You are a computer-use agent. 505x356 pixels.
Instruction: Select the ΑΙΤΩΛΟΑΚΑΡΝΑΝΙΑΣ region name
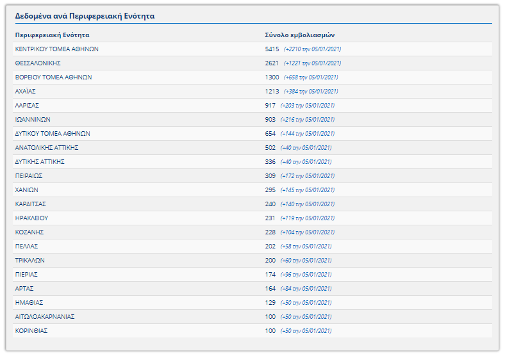click(45, 316)
